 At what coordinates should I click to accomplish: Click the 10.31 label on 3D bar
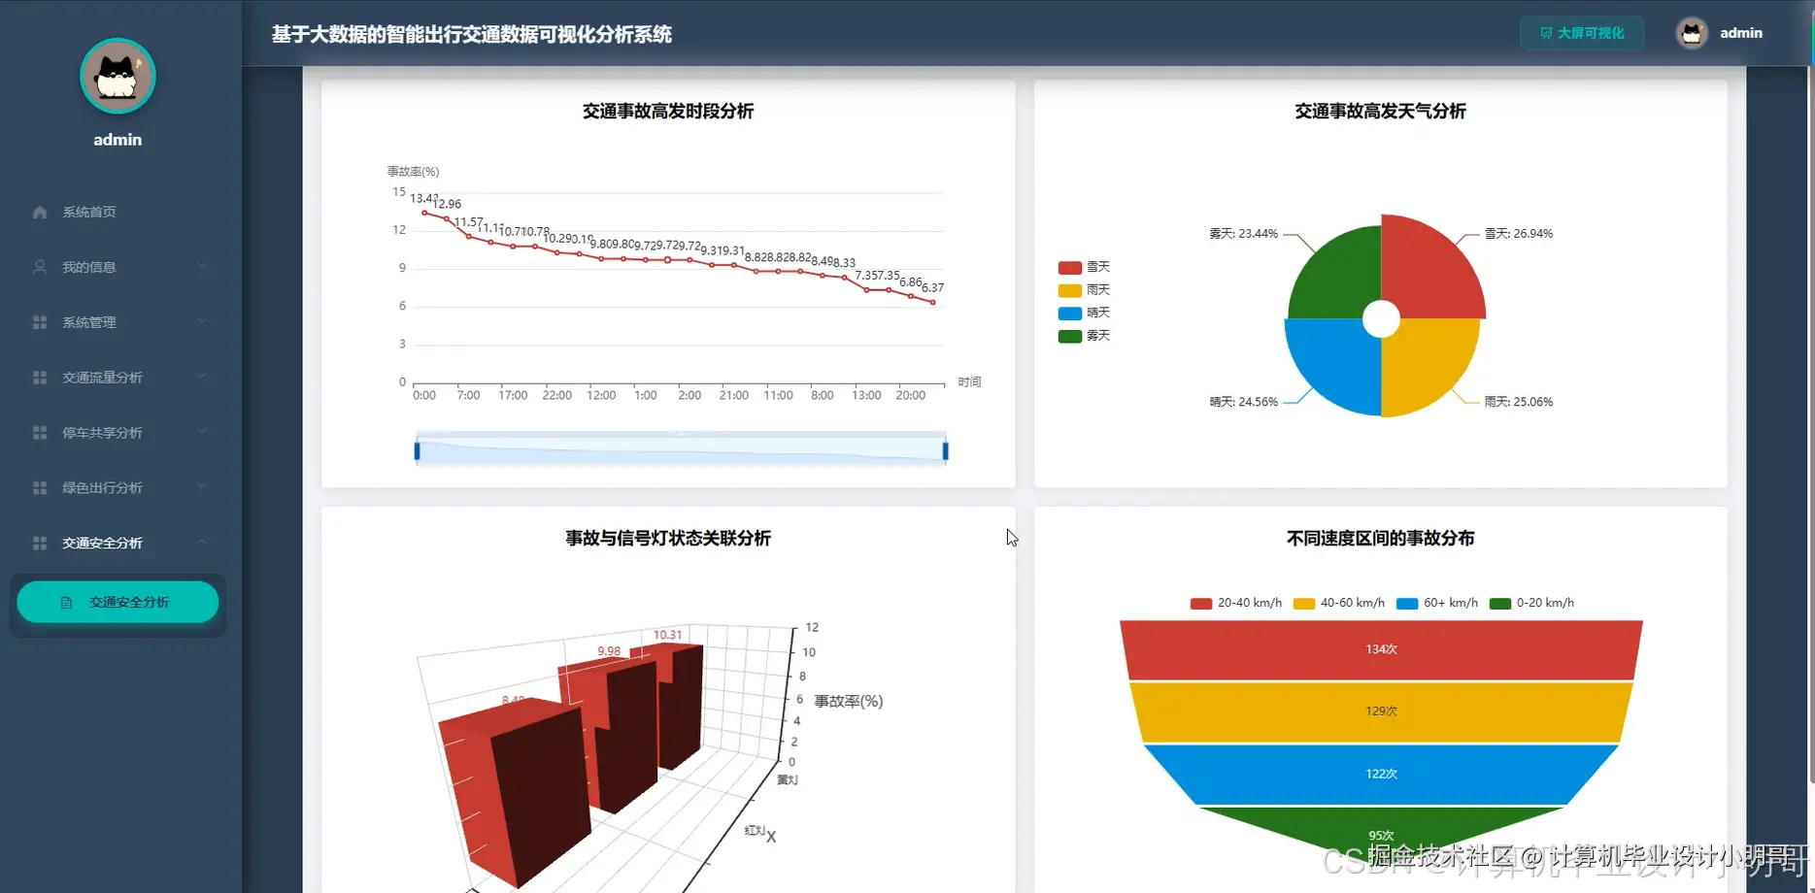point(667,635)
